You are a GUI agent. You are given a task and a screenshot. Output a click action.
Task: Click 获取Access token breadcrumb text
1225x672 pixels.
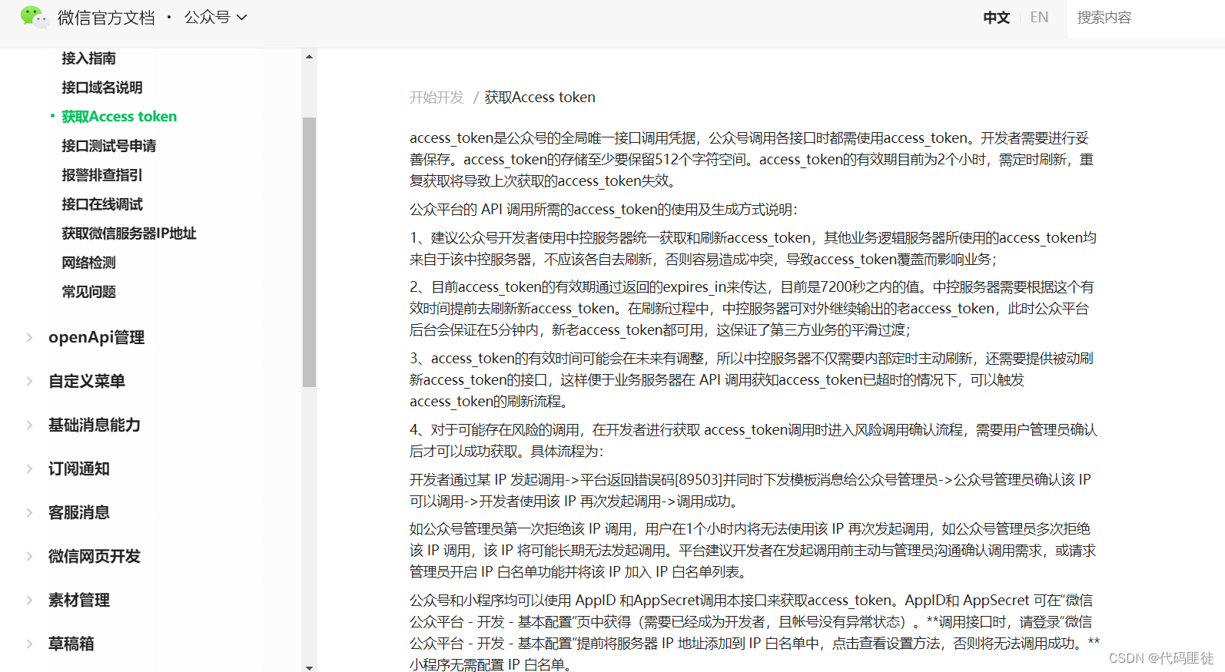point(539,98)
